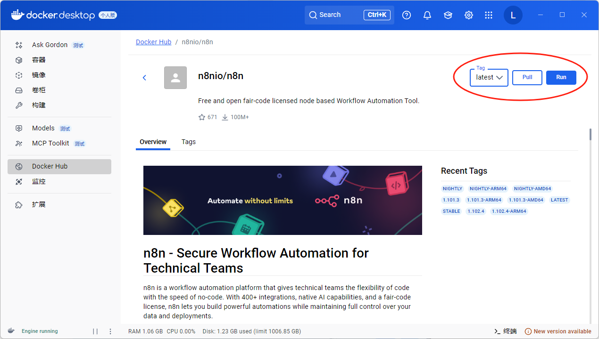Select the NIGHTLY-ARM64 recent tag
599x339 pixels.
pos(488,189)
